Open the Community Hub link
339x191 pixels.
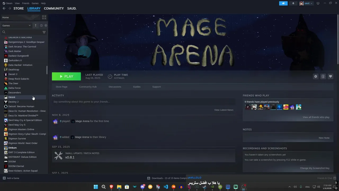[x=88, y=87]
